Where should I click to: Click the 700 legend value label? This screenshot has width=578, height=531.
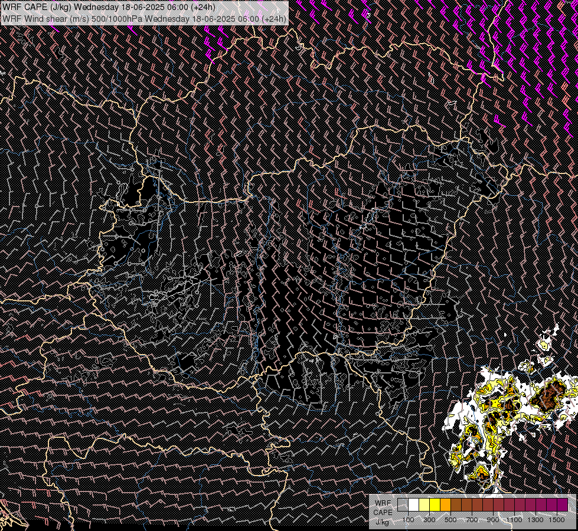coord(472,520)
